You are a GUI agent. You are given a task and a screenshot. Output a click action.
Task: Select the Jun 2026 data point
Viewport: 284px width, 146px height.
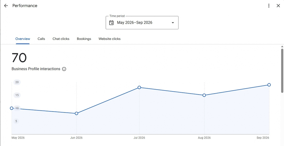point(76,113)
